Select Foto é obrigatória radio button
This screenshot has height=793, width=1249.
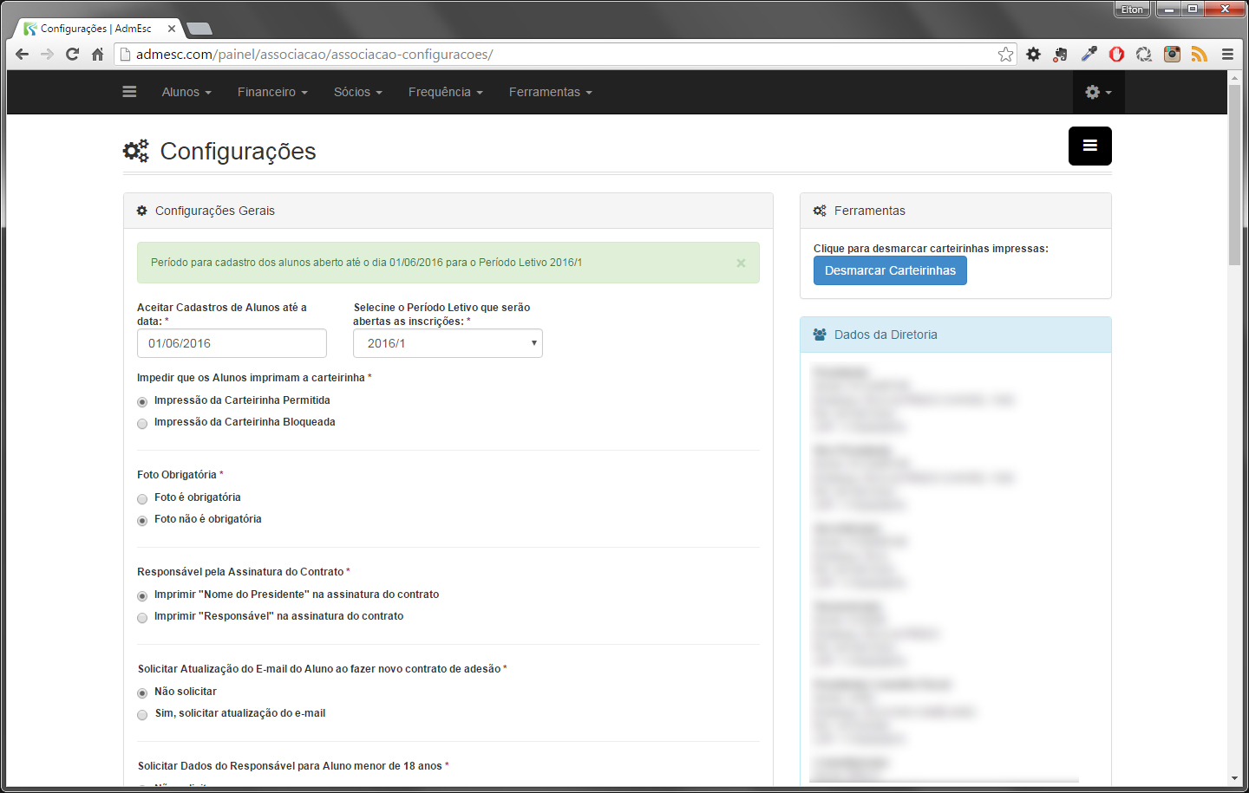142,499
